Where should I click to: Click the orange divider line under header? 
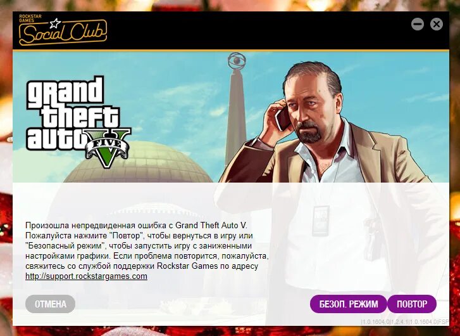(230, 51)
